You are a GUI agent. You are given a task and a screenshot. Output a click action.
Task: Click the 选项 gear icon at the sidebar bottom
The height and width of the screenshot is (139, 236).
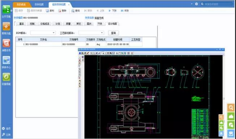(x=3, y=129)
